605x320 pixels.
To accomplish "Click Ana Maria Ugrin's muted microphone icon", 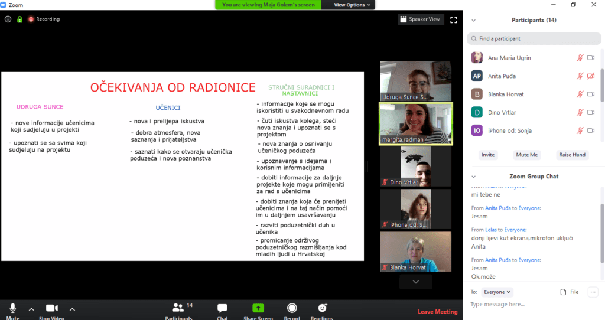I will coord(580,58).
